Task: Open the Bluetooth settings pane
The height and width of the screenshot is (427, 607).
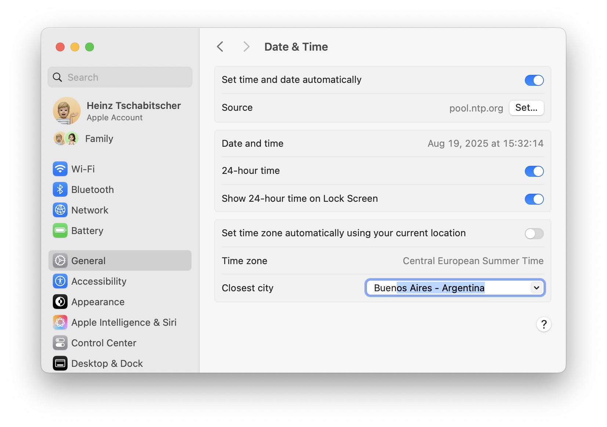Action: [x=120, y=190]
